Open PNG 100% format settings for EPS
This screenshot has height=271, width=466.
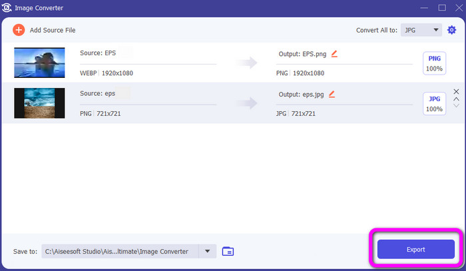pos(434,63)
